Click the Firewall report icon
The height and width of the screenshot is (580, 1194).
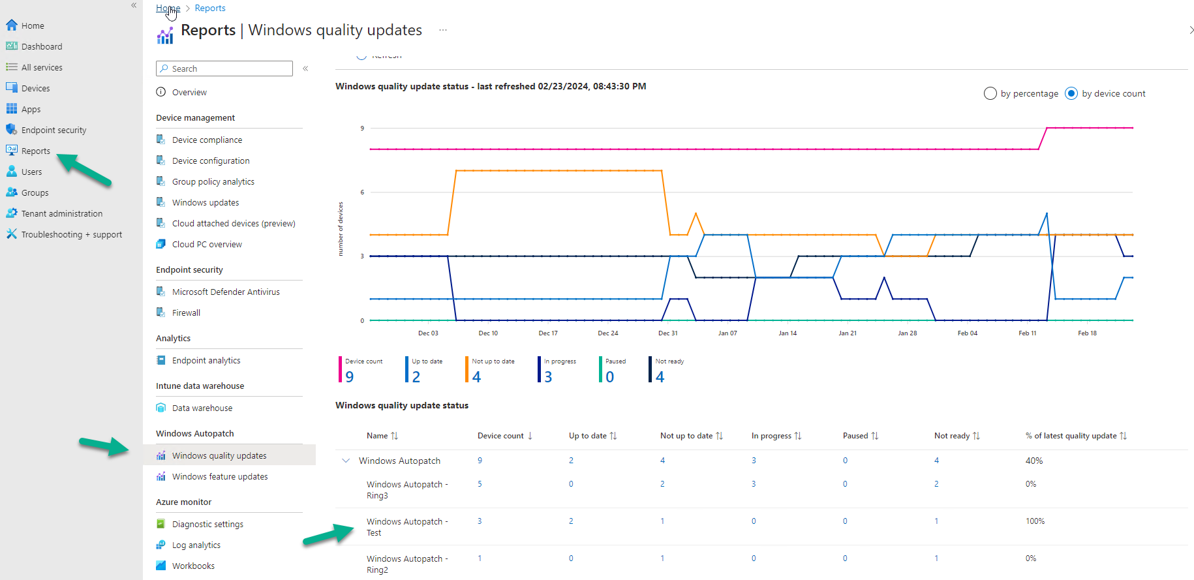click(x=161, y=313)
